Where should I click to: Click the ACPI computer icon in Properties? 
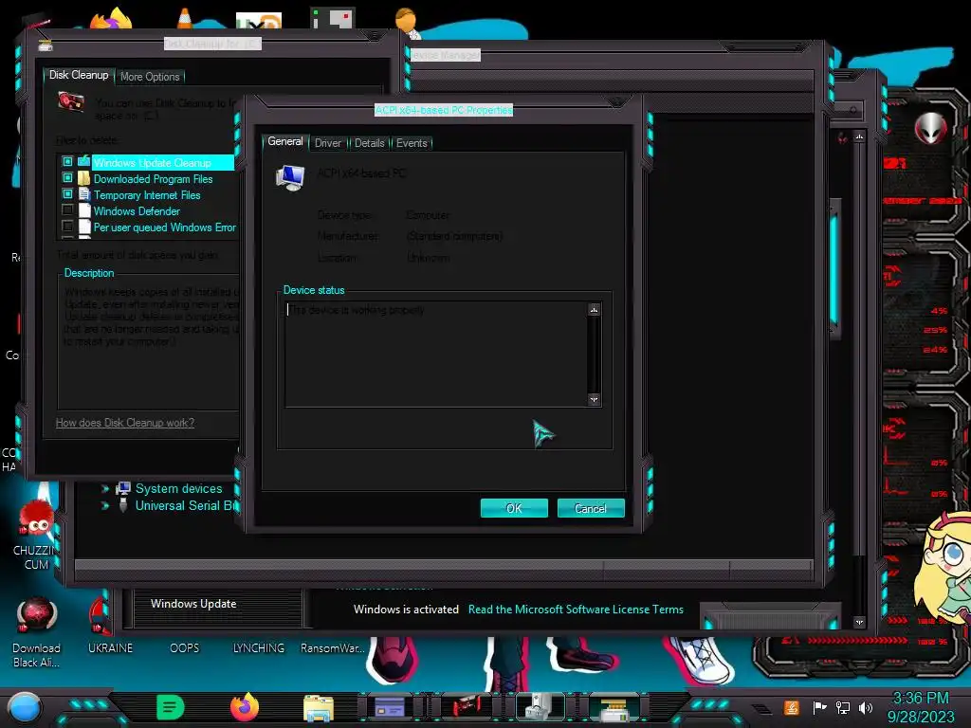point(290,177)
